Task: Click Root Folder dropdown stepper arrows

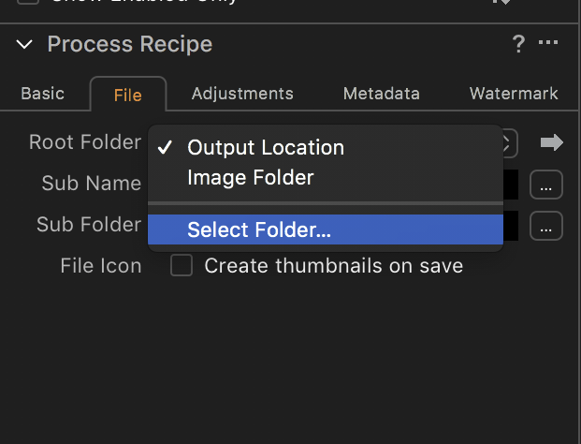Action: (510, 142)
